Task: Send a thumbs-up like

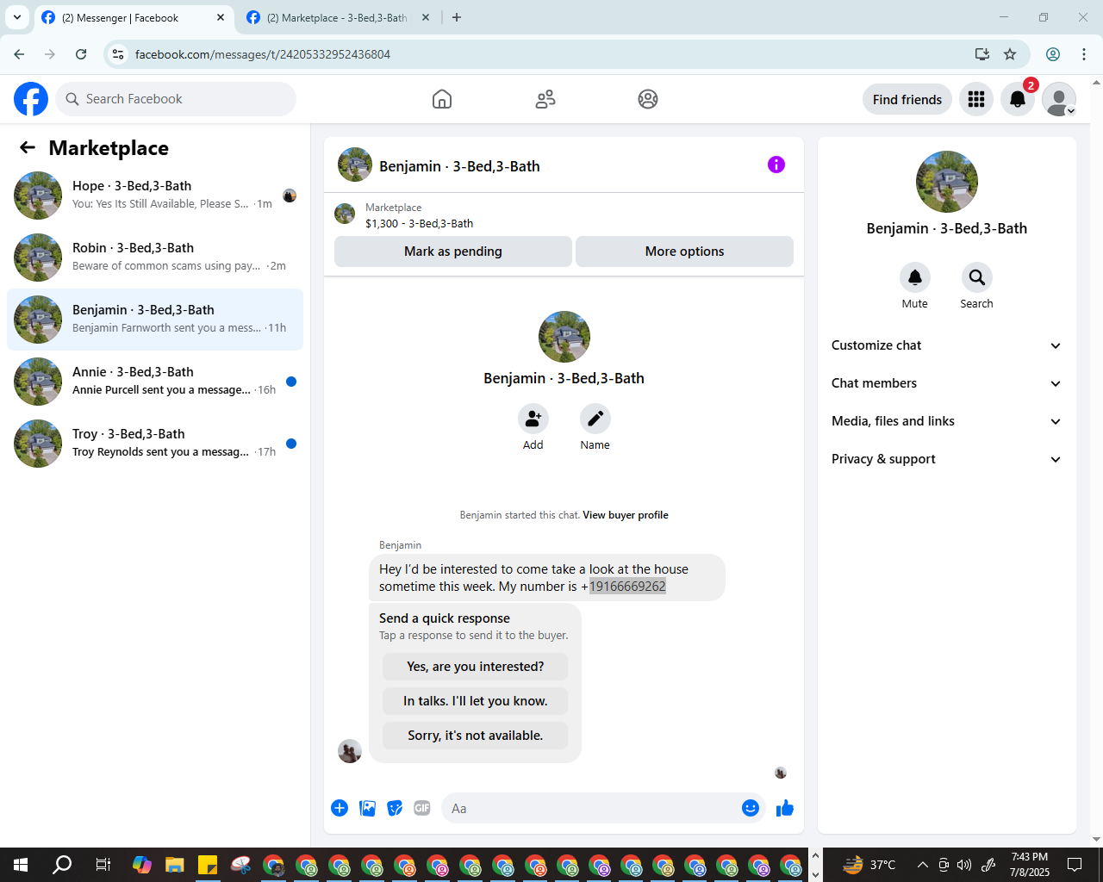Action: click(x=785, y=808)
